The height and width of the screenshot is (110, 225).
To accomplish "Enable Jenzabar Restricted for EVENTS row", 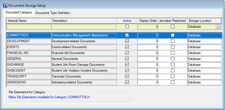I will (173, 47).
